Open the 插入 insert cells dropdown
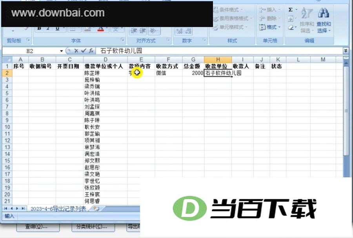Image resolution: width=353 pixels, height=238 pixels. (270, 10)
